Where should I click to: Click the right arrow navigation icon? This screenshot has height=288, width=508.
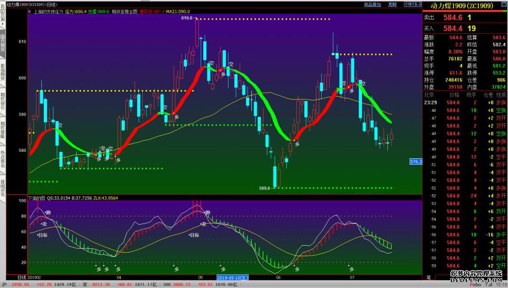click(413, 5)
